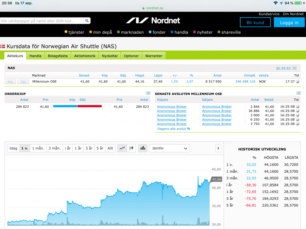Switch to line chart view

pyautogui.click(x=122, y=148)
